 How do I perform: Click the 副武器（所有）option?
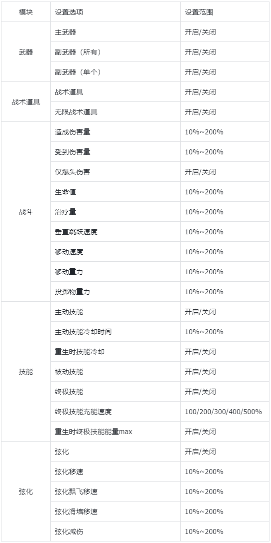point(78,52)
